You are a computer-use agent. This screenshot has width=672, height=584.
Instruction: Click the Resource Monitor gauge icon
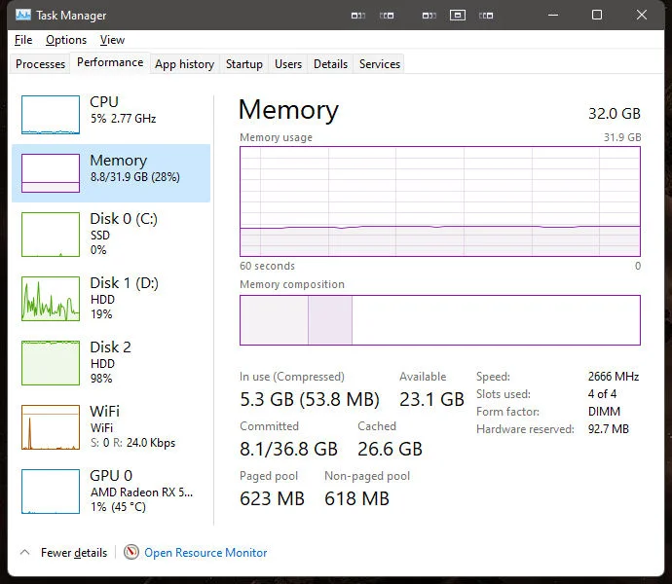[131, 552]
